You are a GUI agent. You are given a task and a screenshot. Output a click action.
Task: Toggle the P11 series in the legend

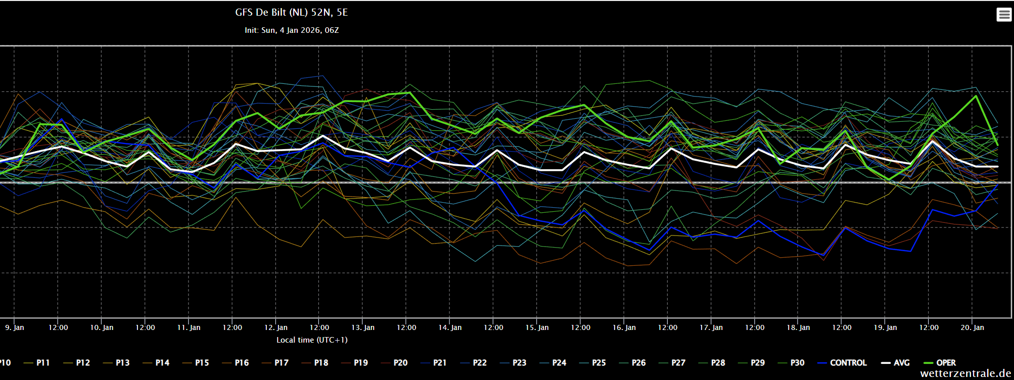[37, 363]
